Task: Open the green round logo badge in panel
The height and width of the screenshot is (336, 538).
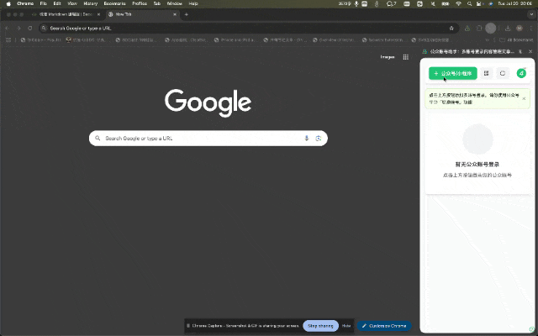Action: [521, 73]
